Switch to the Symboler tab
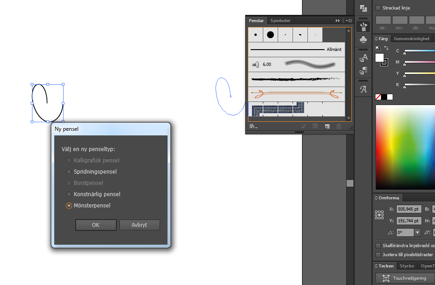Screen dimensions: 435x285 coord(280,20)
